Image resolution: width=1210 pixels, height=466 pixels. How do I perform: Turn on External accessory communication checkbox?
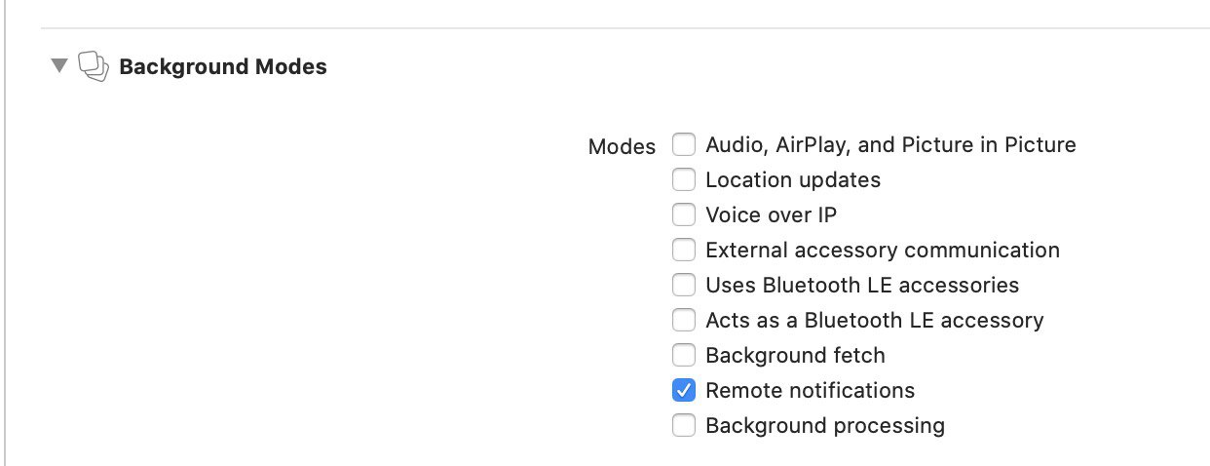(x=684, y=250)
